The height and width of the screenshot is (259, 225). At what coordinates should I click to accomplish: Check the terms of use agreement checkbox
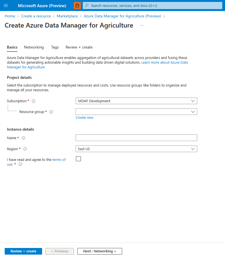(78, 159)
